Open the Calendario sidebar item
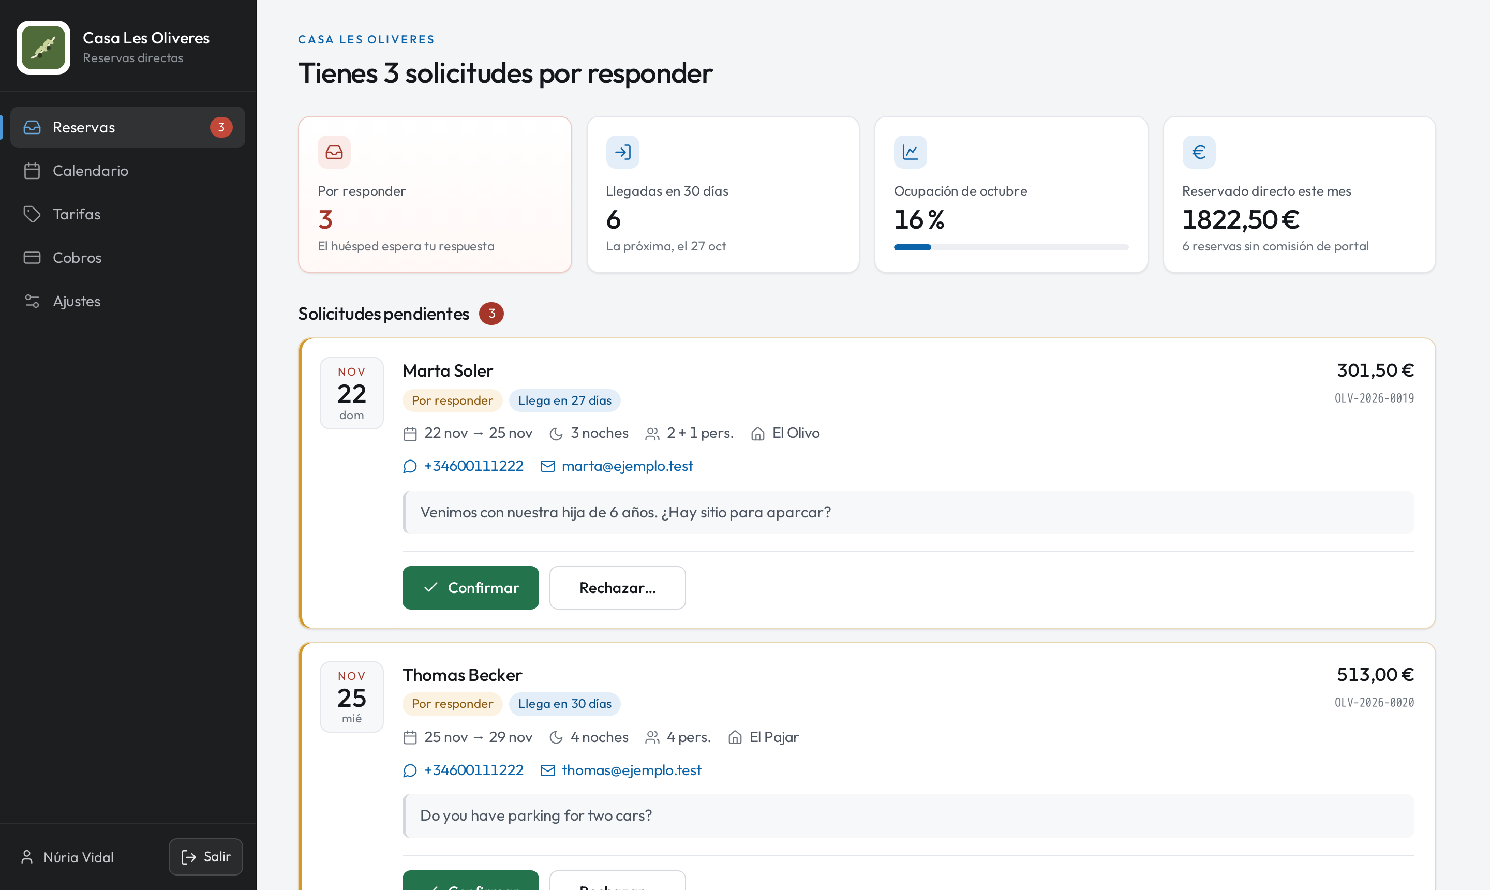 [x=128, y=171]
